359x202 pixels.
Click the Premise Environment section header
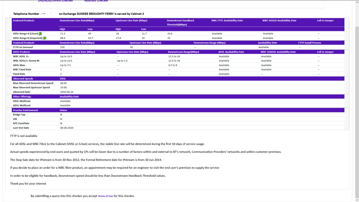coord(26,110)
